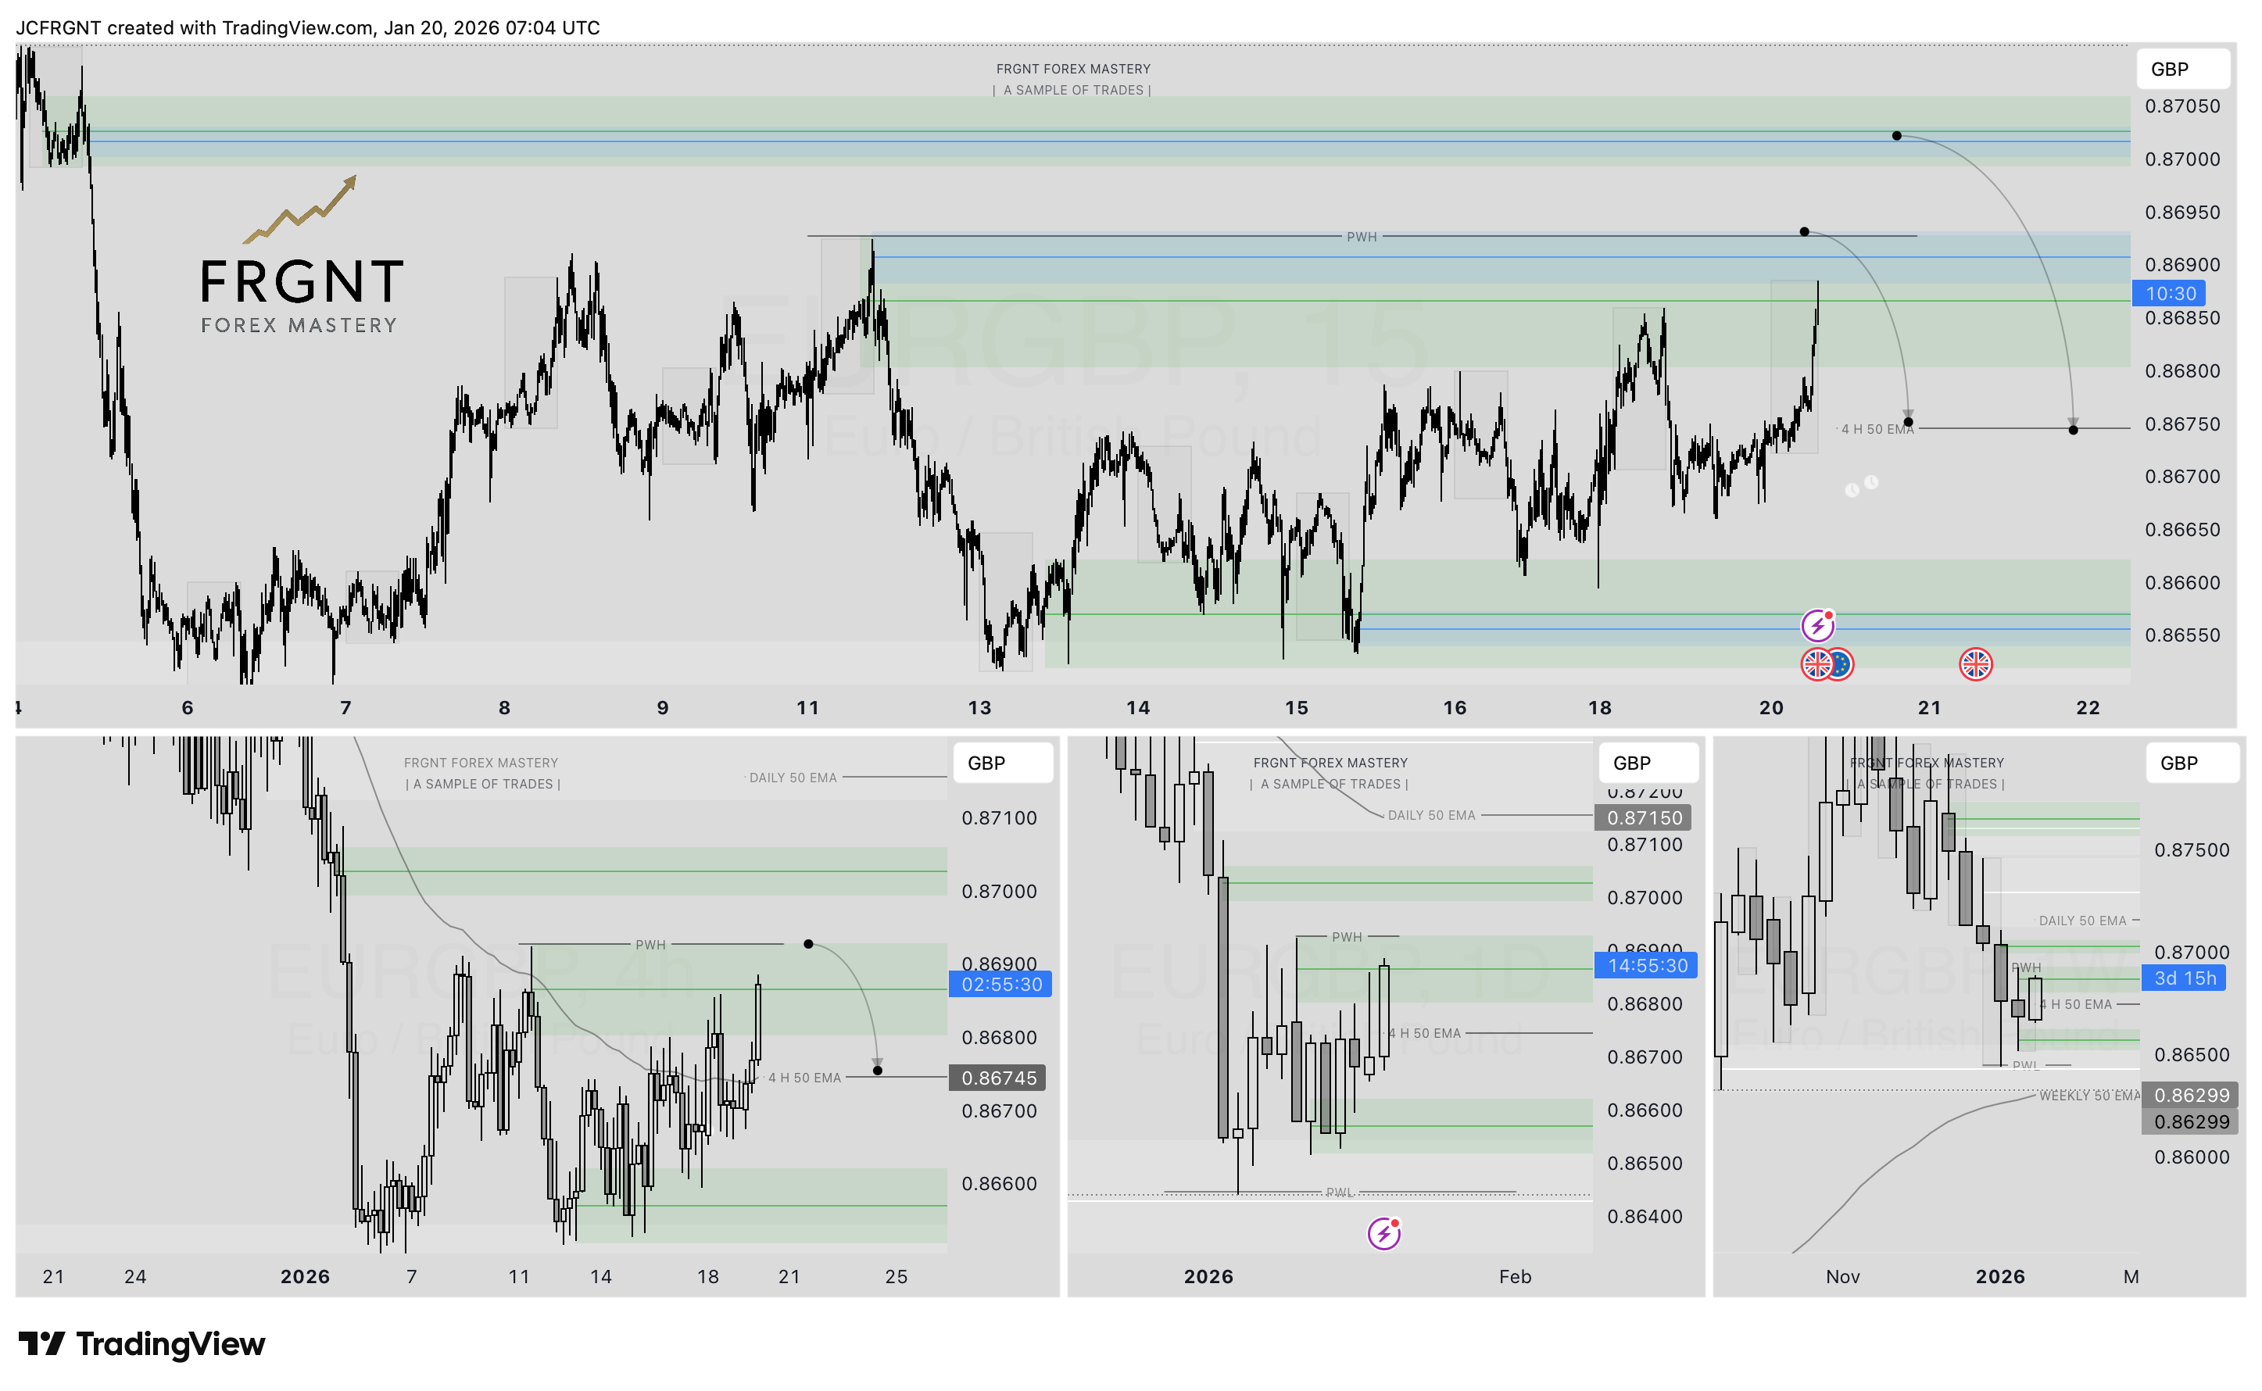Click 0.87100 on the 4h price axis
This screenshot has width=2262, height=1391.
[999, 818]
